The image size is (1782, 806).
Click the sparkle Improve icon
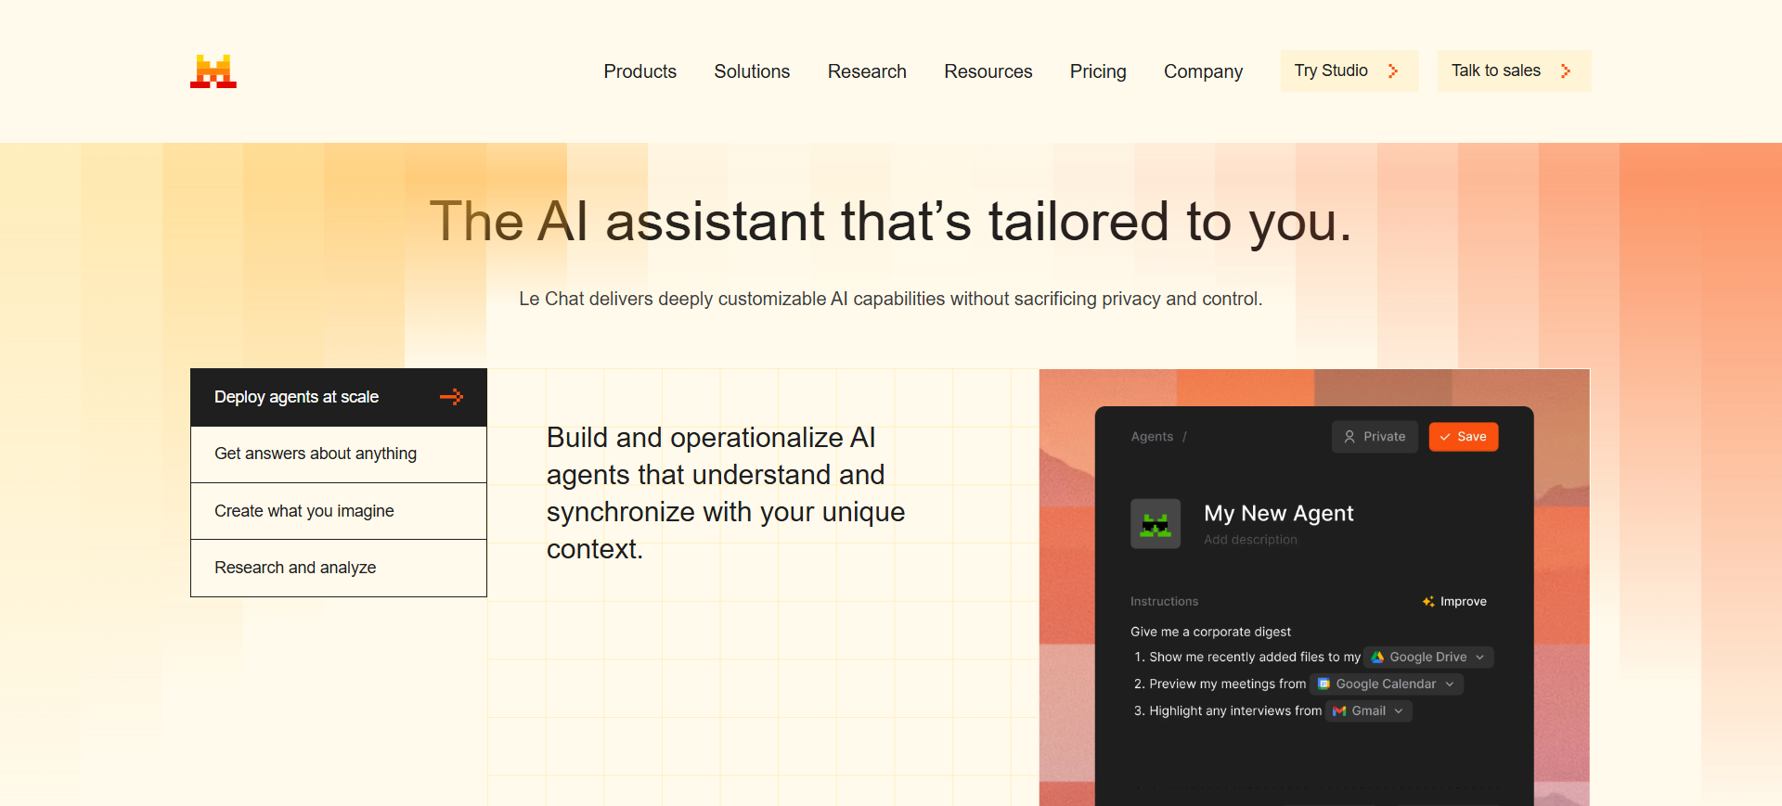(x=1428, y=602)
